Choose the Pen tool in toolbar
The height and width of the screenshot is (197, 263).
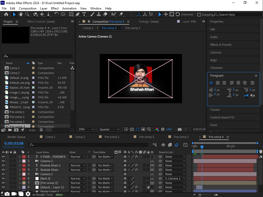(x=77, y=14)
